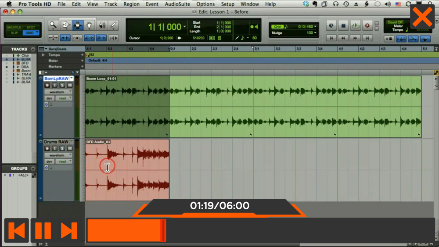Click the transport Record button
439x247 pixels.
(367, 25)
